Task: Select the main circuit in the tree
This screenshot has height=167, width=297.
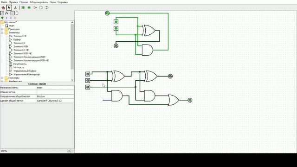Action: click(12, 26)
